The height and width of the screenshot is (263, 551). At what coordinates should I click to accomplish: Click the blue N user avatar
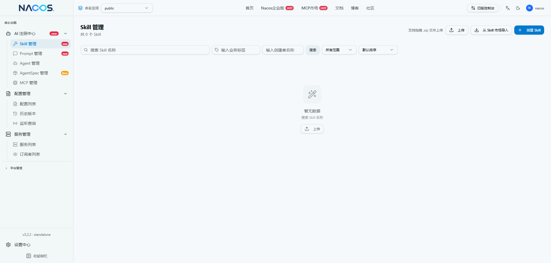pos(529,8)
